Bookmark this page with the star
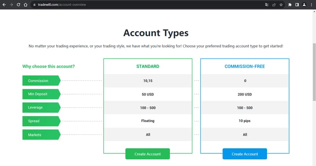The width and height of the screenshot is (316, 166). click(281, 5)
